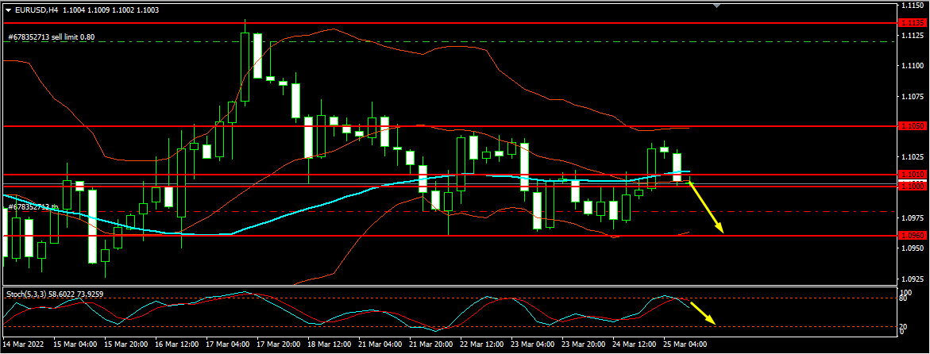Click the red 1.1000 price tag

[910, 186]
